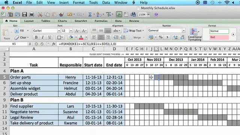This screenshot has width=240, height=135.
Task: Open the Calibri font name dropdown
Action: (x=59, y=31)
